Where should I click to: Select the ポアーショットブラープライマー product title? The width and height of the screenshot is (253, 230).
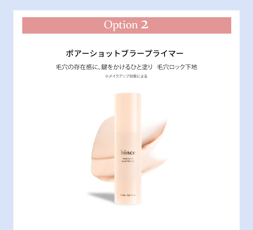[x=124, y=53]
